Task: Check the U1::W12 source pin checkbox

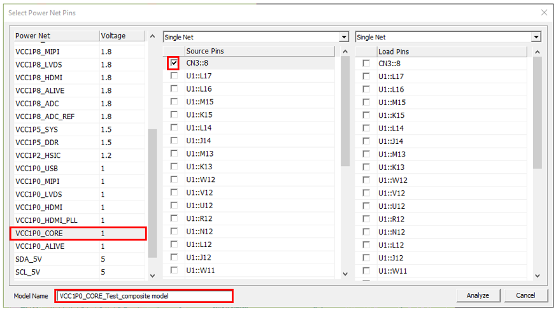Action: (x=174, y=180)
